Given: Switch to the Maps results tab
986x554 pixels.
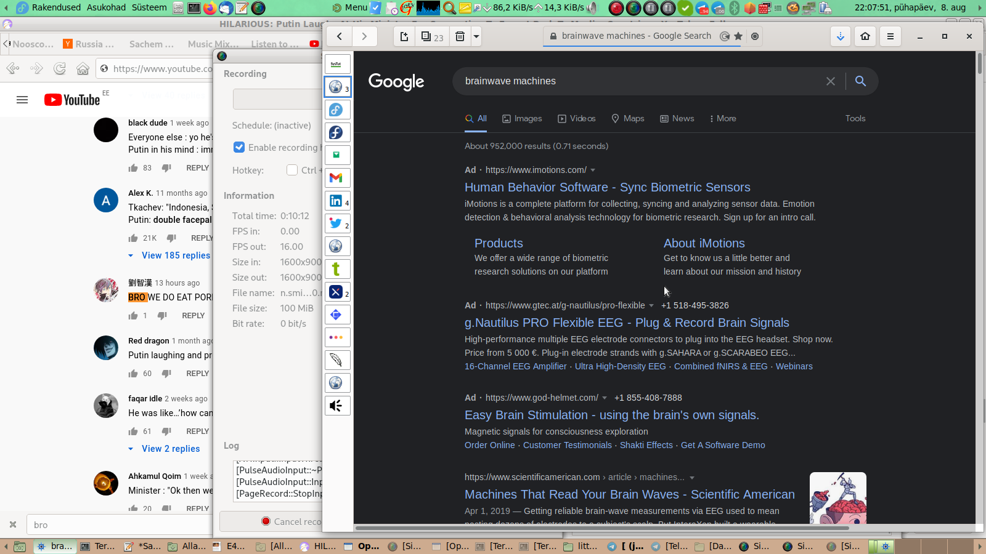Looking at the screenshot, I should (627, 119).
